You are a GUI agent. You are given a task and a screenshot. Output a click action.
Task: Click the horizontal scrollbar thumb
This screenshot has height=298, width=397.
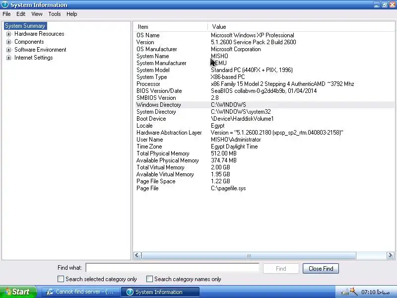coord(249,255)
